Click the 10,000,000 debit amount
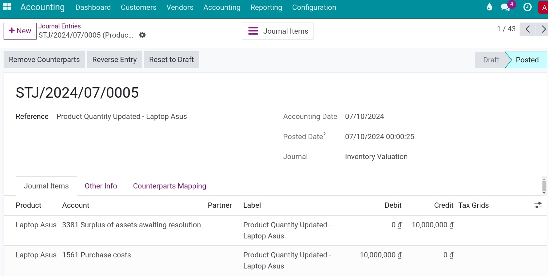 click(381, 255)
